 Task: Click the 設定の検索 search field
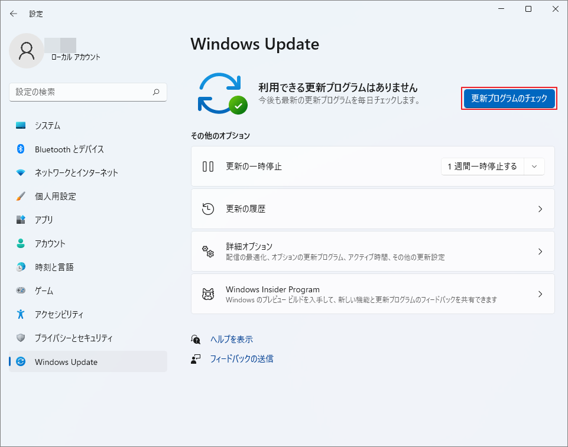pyautogui.click(x=88, y=92)
